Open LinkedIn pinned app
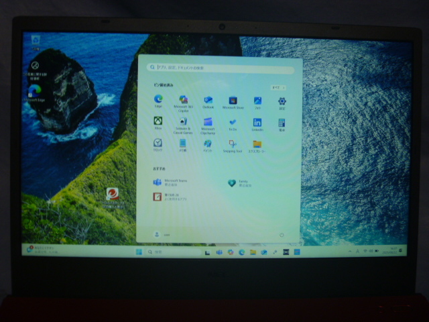Viewport: 429px width, 322px height. [x=257, y=125]
